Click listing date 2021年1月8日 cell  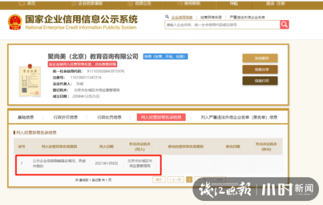coord(106,163)
